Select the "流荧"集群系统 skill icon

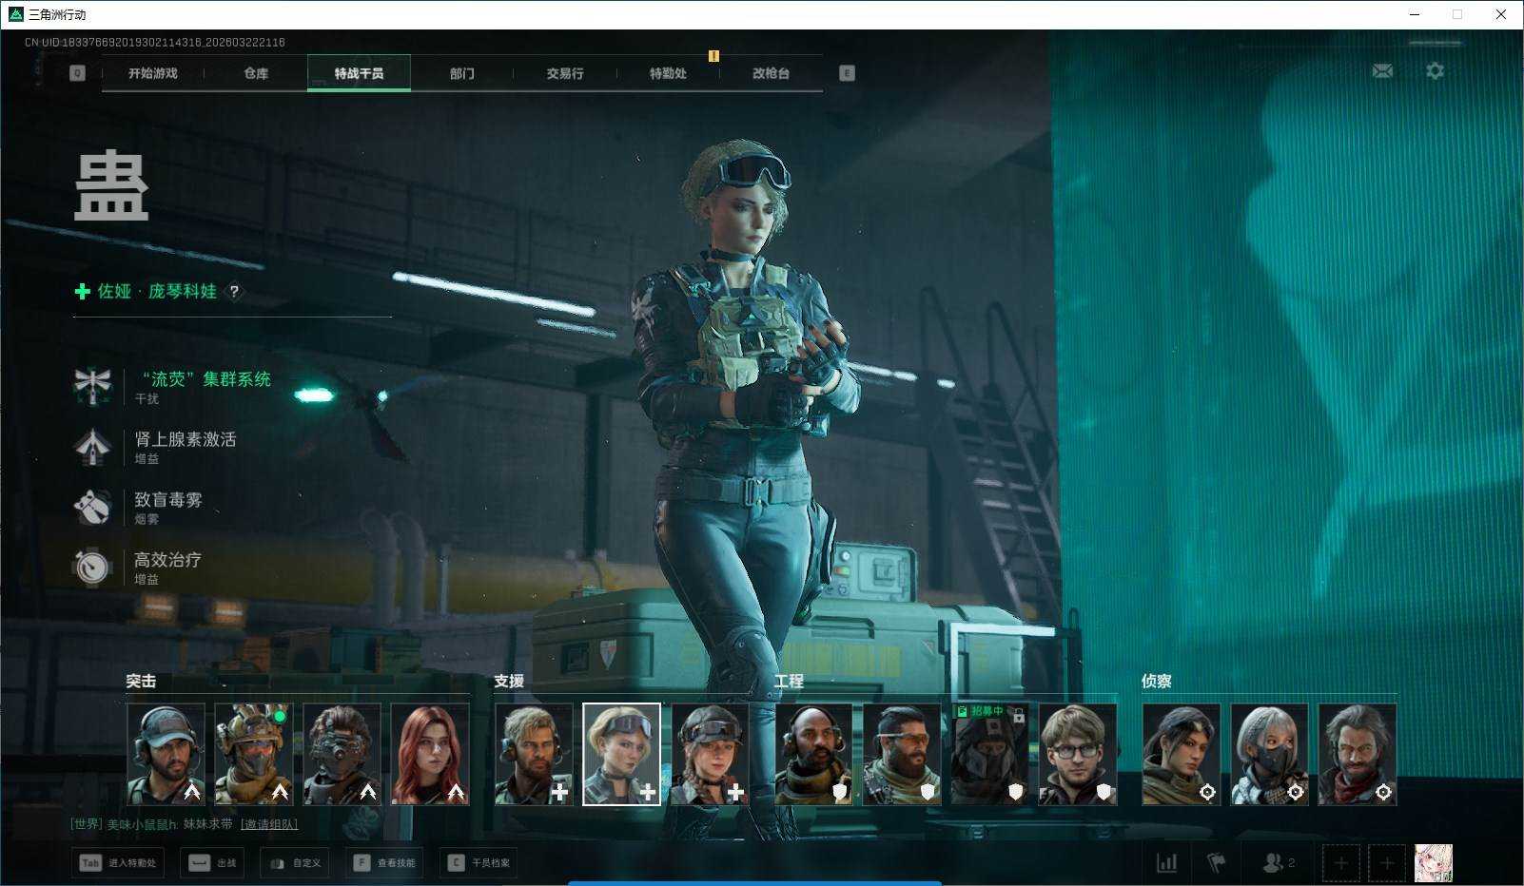coord(93,386)
